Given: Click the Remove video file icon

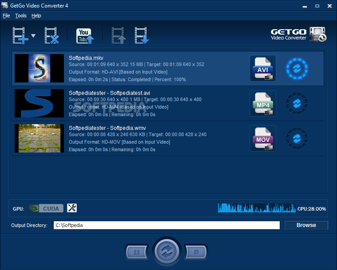Looking at the screenshot, I should coord(52,35).
